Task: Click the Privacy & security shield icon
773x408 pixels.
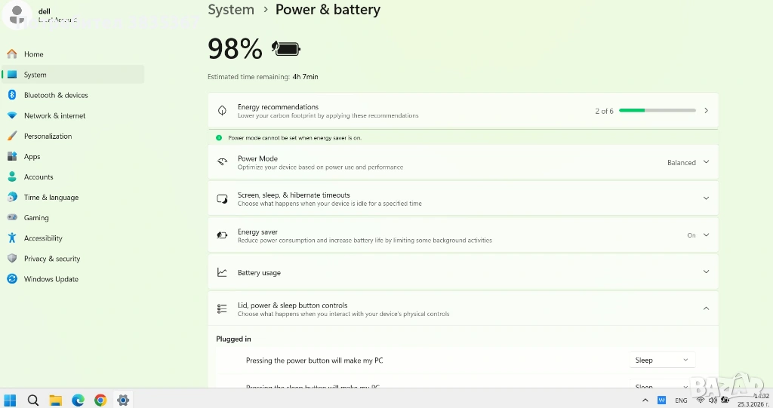Action: [x=12, y=258]
